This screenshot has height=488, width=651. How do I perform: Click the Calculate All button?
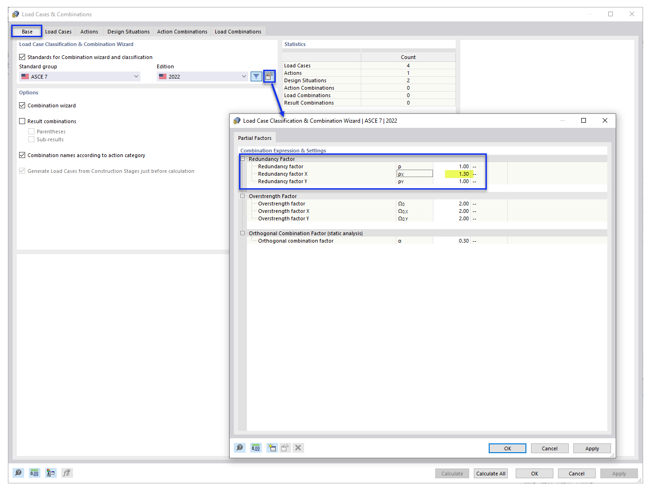pyautogui.click(x=491, y=474)
